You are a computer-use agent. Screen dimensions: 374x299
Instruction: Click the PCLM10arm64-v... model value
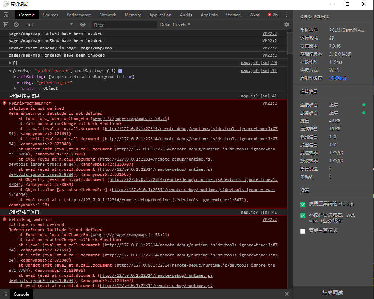pyautogui.click(x=347, y=30)
